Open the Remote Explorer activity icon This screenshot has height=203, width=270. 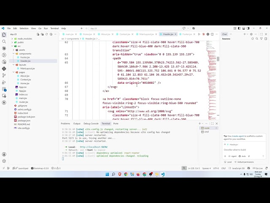point(4,96)
